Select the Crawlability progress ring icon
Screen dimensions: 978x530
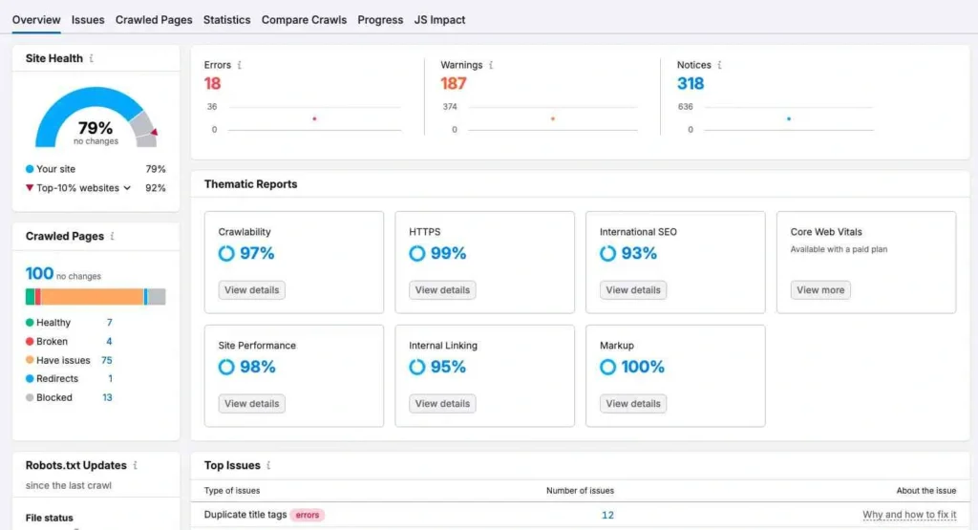(226, 253)
